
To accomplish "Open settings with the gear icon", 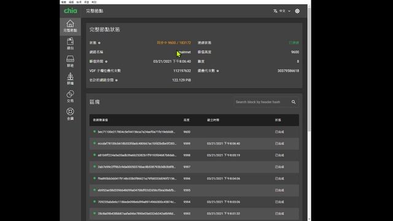I will [x=297, y=11].
